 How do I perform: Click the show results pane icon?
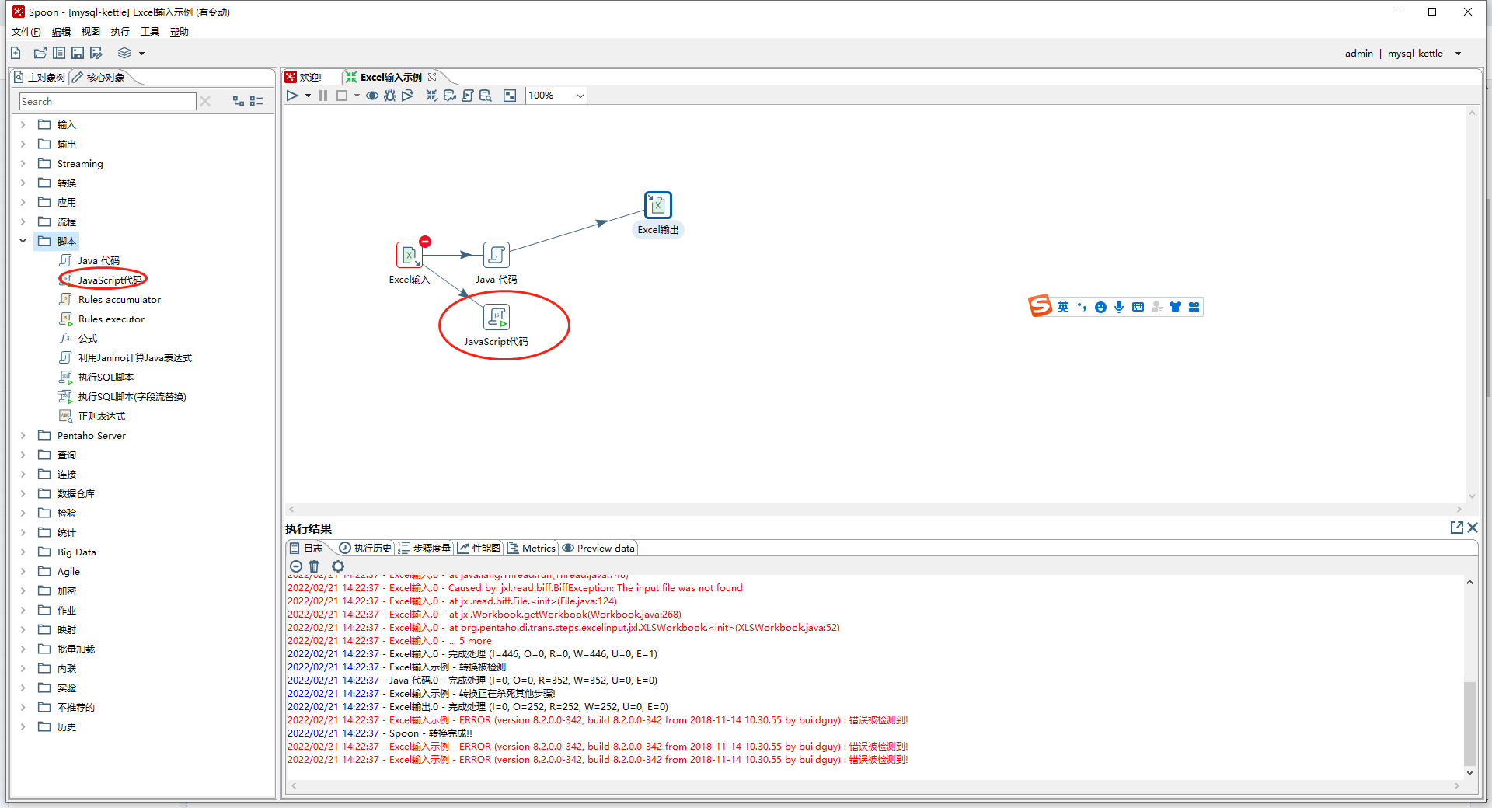pyautogui.click(x=509, y=96)
